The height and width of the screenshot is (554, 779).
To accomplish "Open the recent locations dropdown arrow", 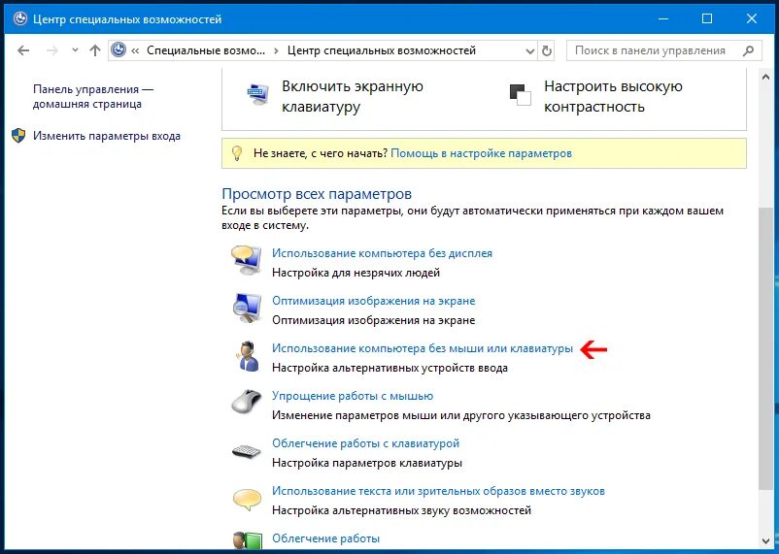I will pyautogui.click(x=75, y=50).
